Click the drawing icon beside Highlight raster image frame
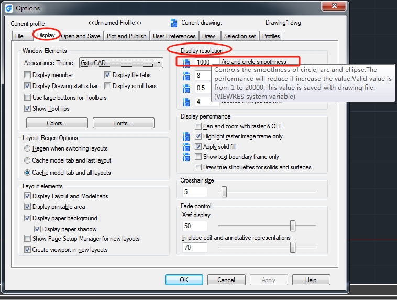 coord(186,136)
